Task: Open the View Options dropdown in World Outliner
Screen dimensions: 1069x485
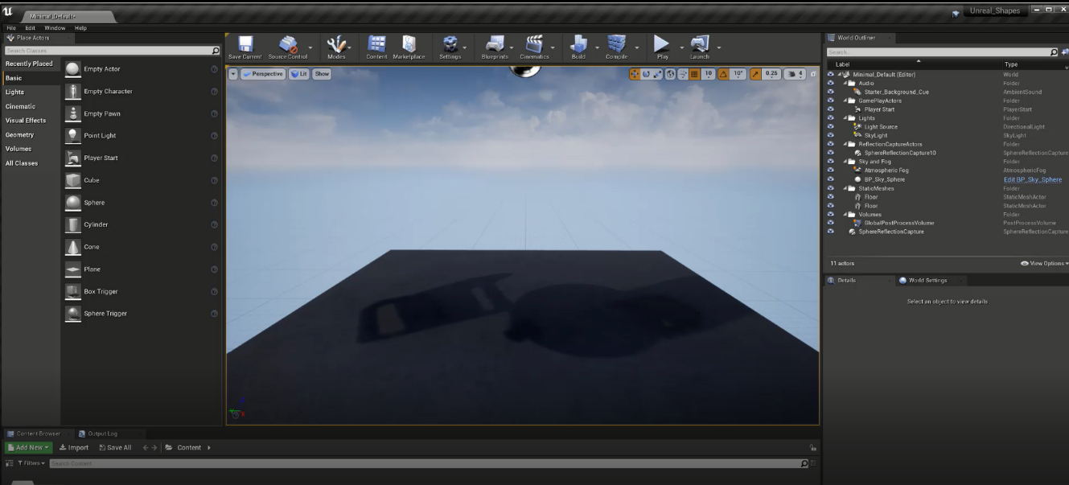Action: [x=1044, y=263]
